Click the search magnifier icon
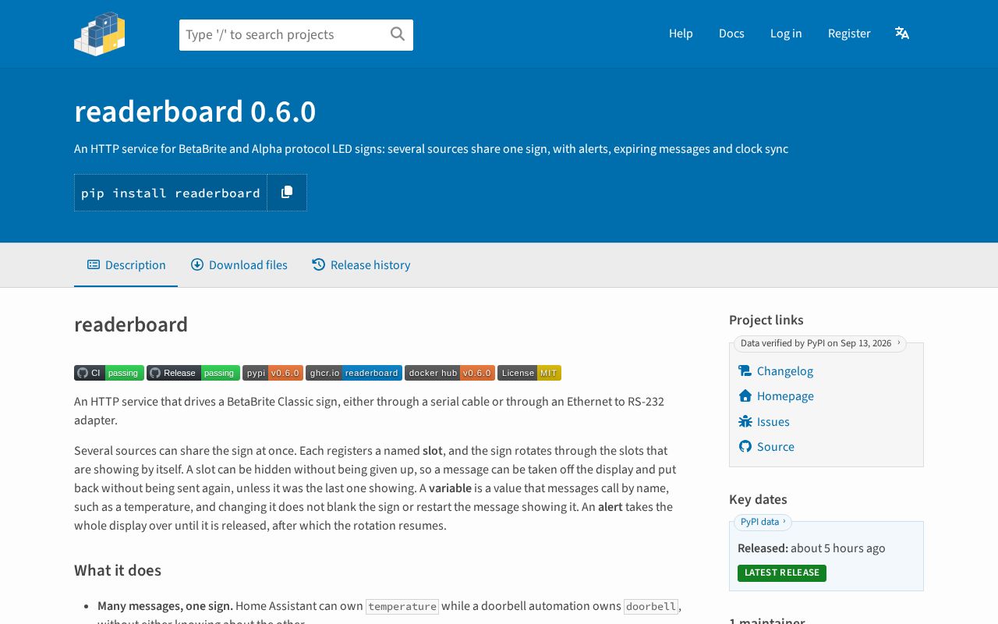Viewport: 998px width, 624px height. click(398, 34)
